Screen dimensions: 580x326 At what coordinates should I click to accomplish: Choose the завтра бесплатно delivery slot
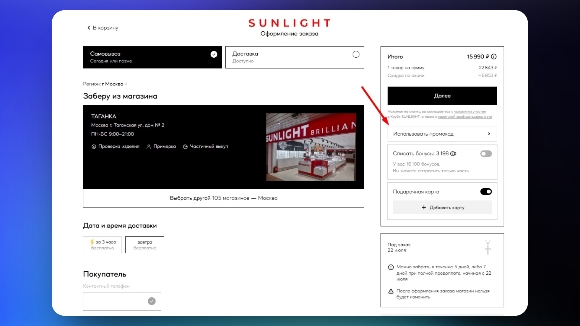(145, 245)
